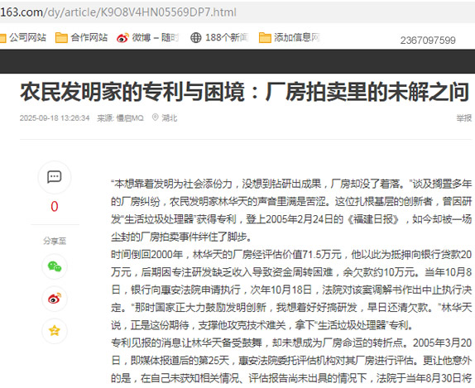Image resolution: width=475 pixels, height=388 pixels.
Task: Click the browser address bar URL
Action: [118, 12]
